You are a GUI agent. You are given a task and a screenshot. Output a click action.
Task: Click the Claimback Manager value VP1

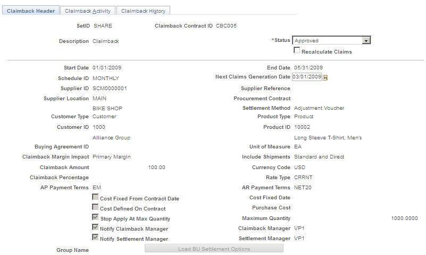(x=299, y=228)
